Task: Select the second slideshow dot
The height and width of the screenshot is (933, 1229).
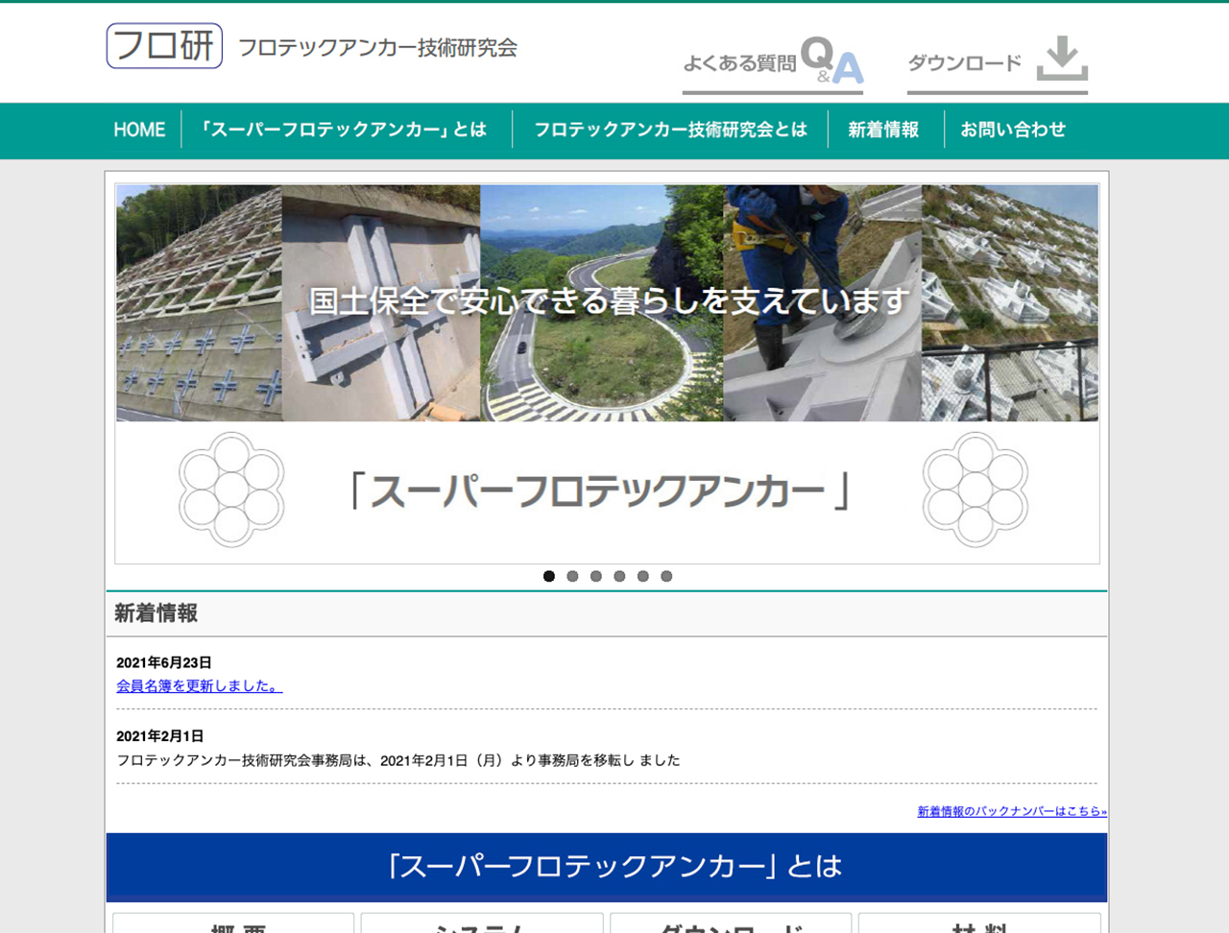Action: pos(572,576)
